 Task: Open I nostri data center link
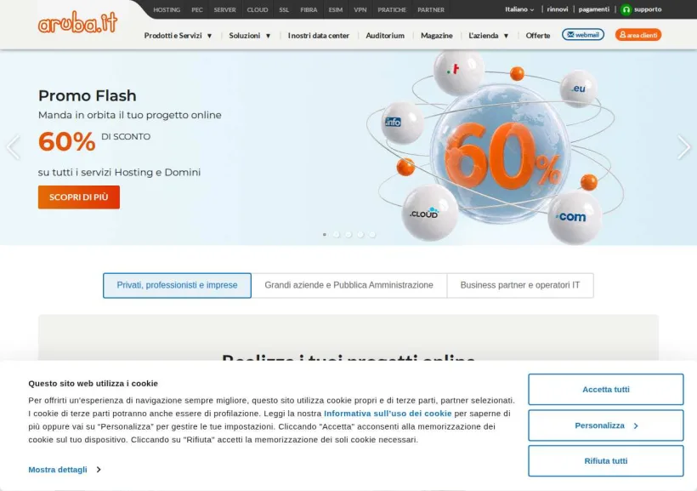tap(318, 36)
